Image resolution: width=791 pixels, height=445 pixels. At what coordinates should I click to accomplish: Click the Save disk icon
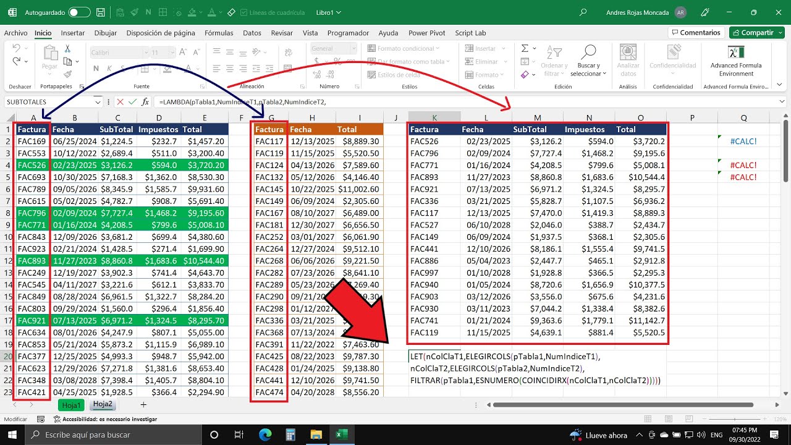(x=102, y=12)
